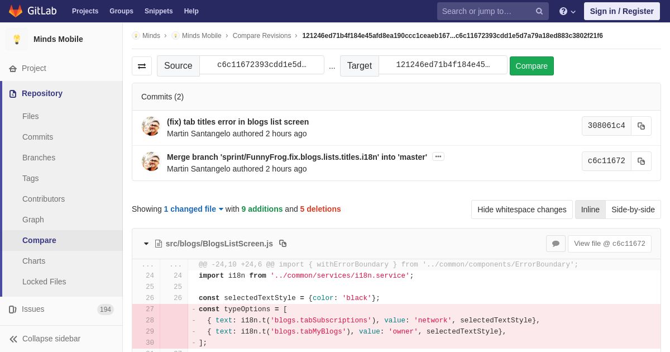Click the Minds Mobile project avatar
Screen dimensions: 670x352
(17, 39)
